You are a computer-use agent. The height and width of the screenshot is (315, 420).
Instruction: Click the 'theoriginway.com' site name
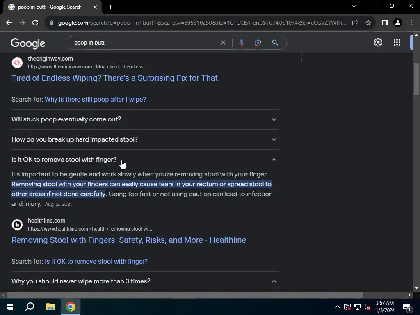click(50, 59)
